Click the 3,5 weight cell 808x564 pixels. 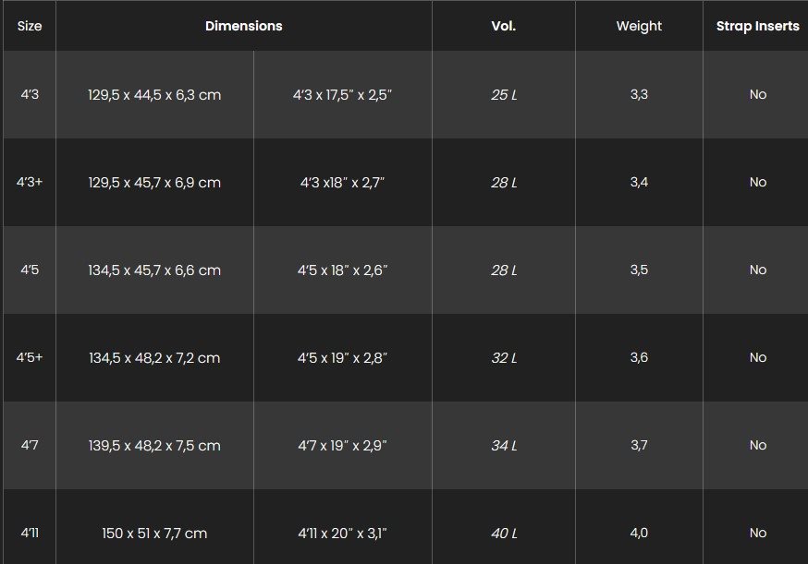[x=639, y=270]
